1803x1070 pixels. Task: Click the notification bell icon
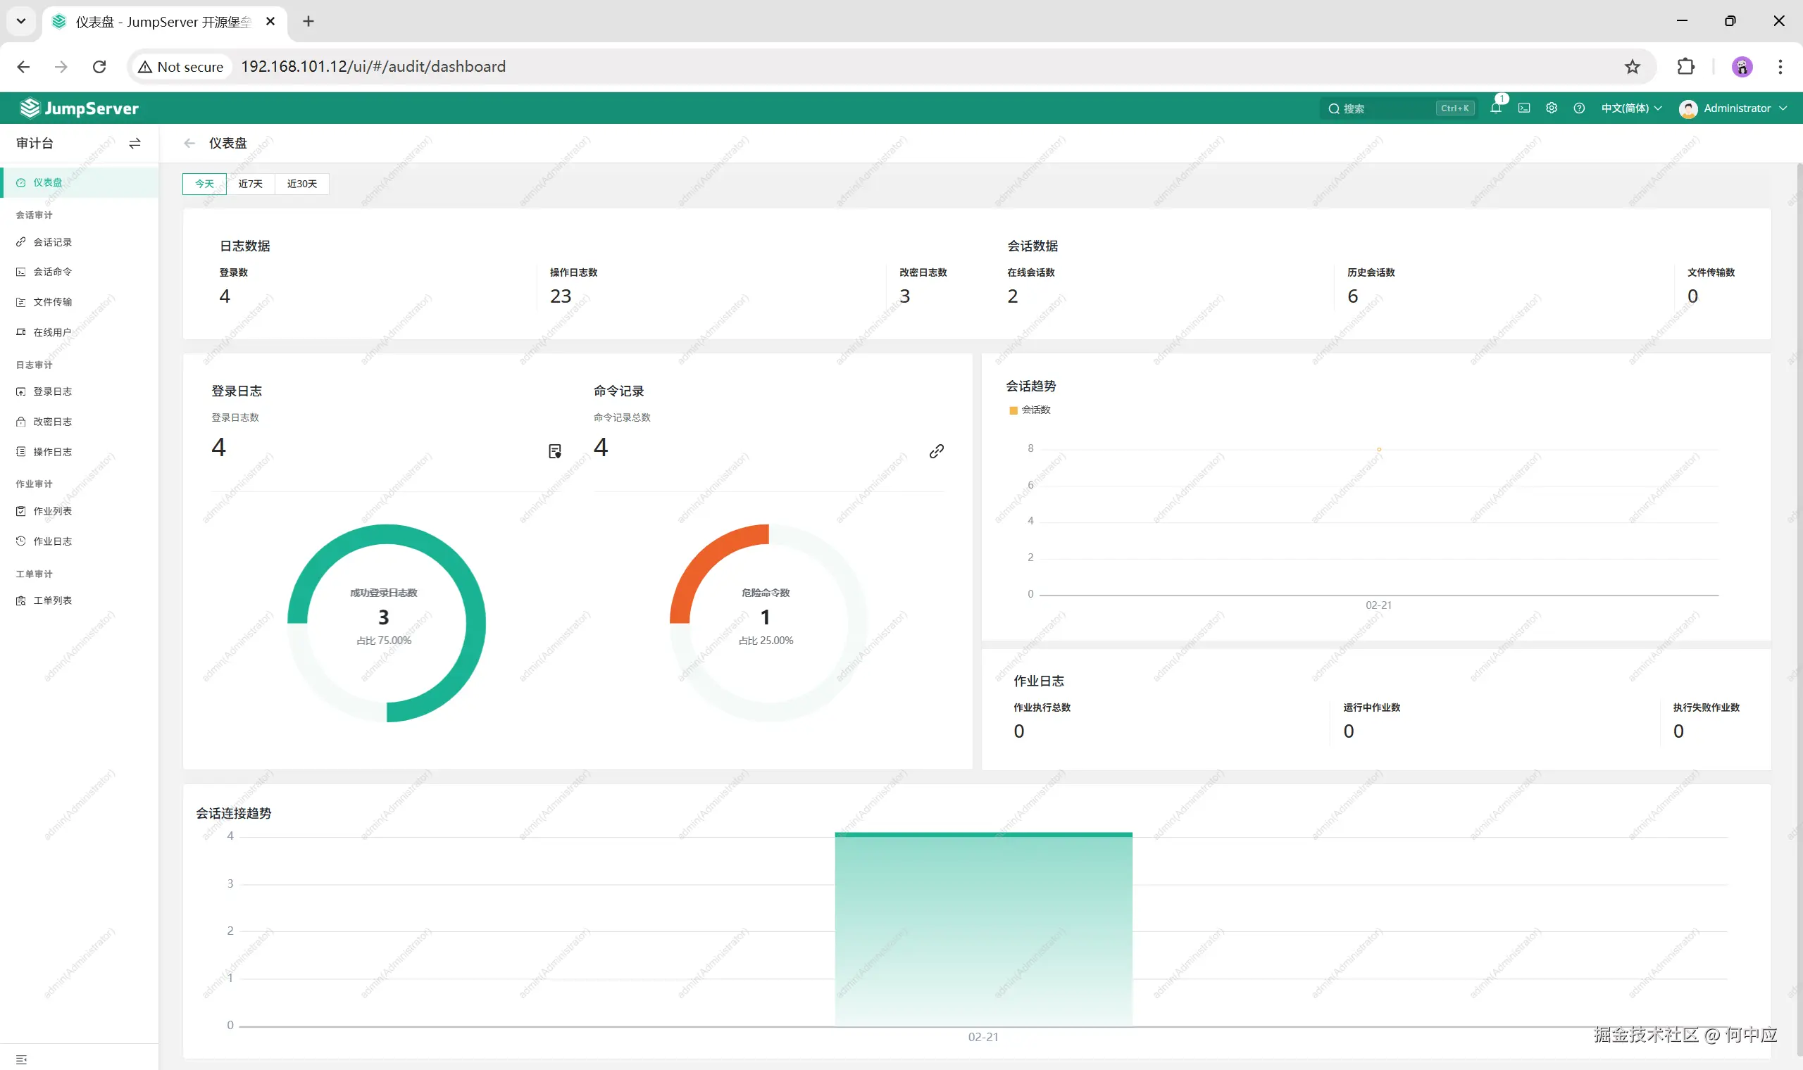[x=1495, y=108]
